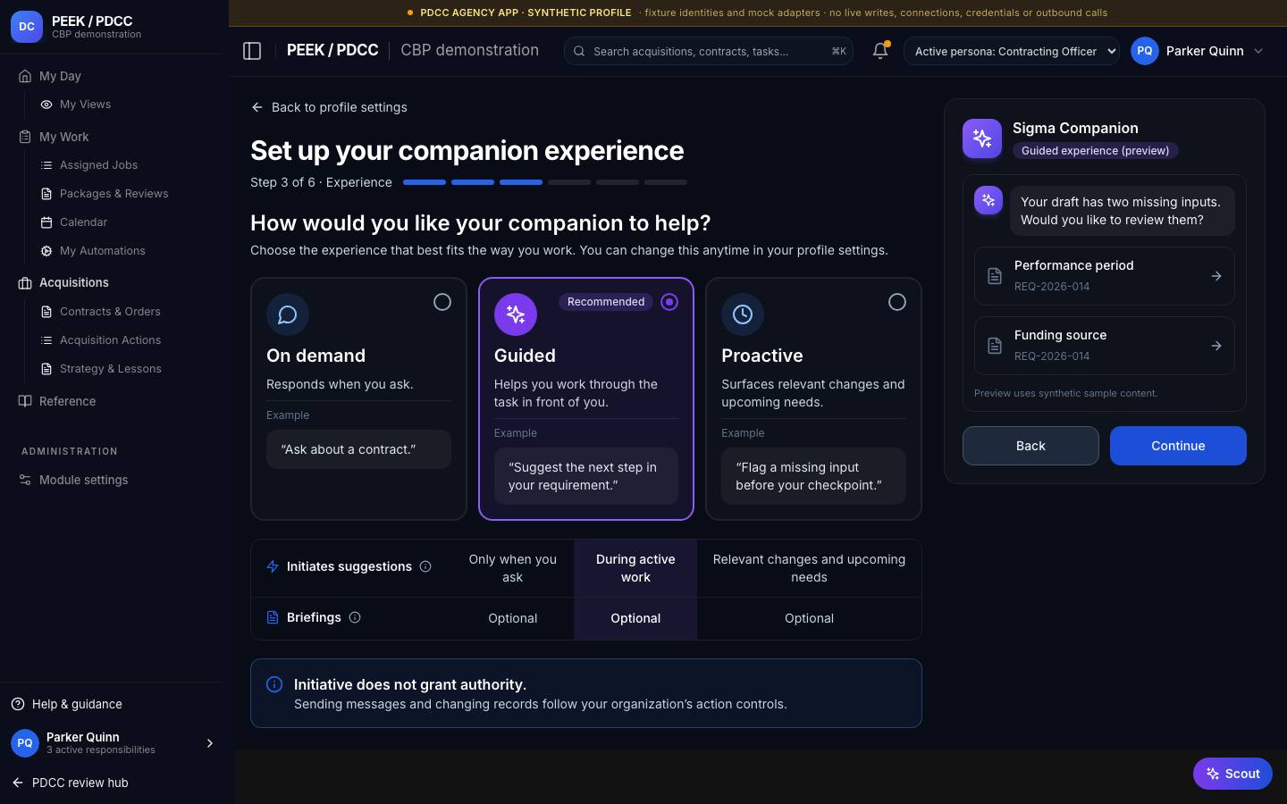1287x804 pixels.
Task: Open Funding source arrow icon
Action: point(1216,346)
